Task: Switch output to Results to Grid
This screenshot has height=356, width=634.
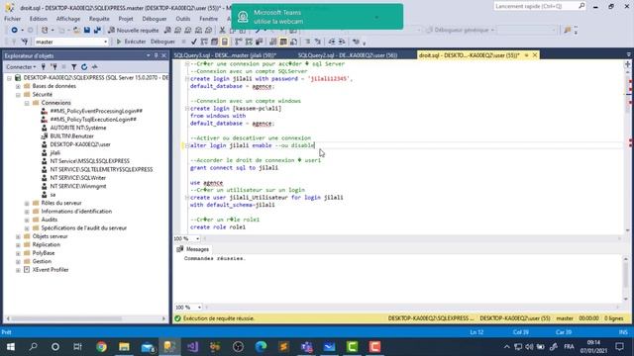Action: pyautogui.click(x=283, y=42)
